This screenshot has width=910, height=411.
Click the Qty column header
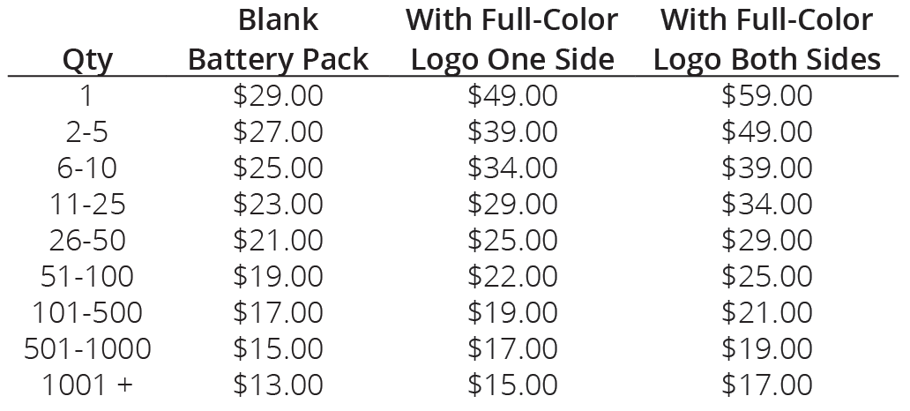(87, 60)
